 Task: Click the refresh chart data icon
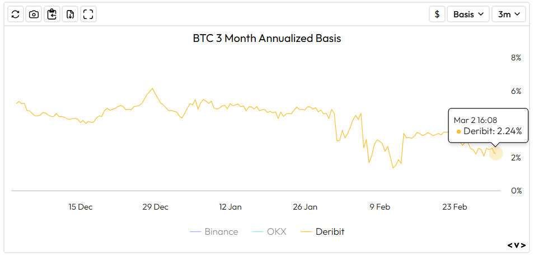[16, 15]
